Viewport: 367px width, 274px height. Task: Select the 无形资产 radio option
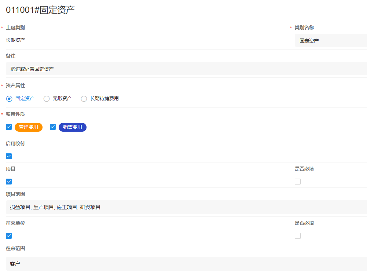pos(47,99)
